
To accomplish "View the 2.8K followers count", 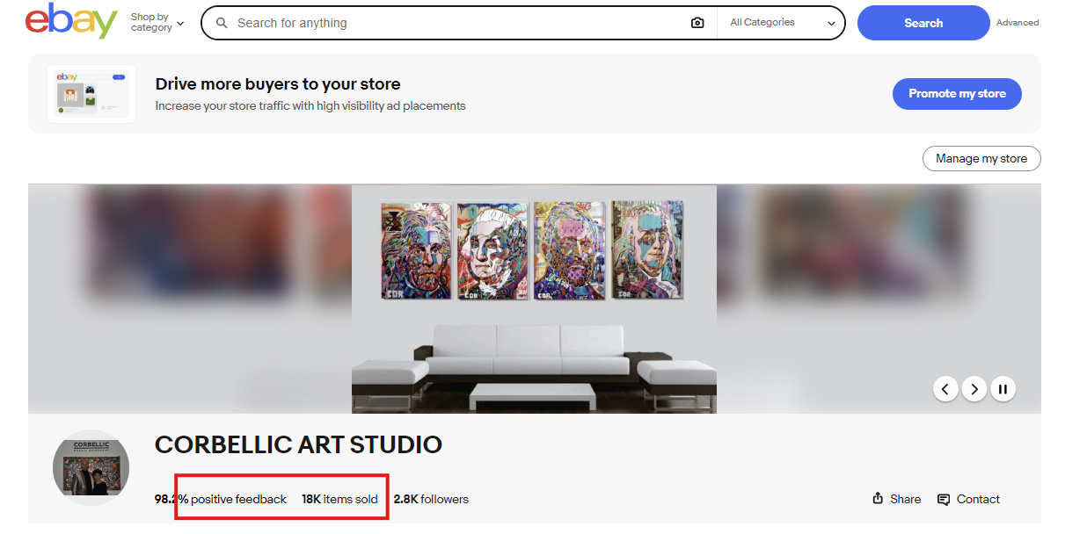I will tap(431, 499).
